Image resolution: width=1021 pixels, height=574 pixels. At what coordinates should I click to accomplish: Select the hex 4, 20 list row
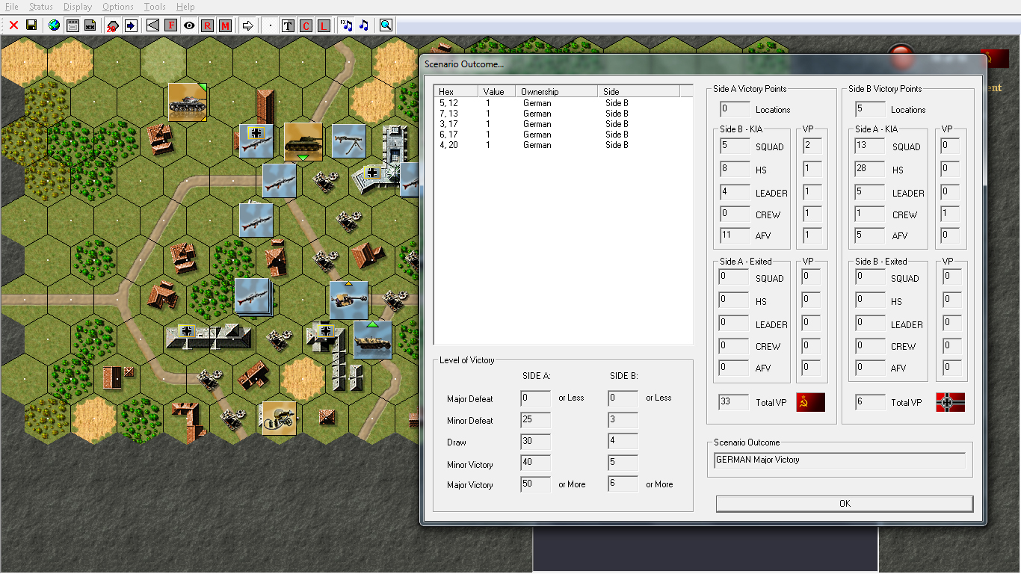tap(564, 145)
